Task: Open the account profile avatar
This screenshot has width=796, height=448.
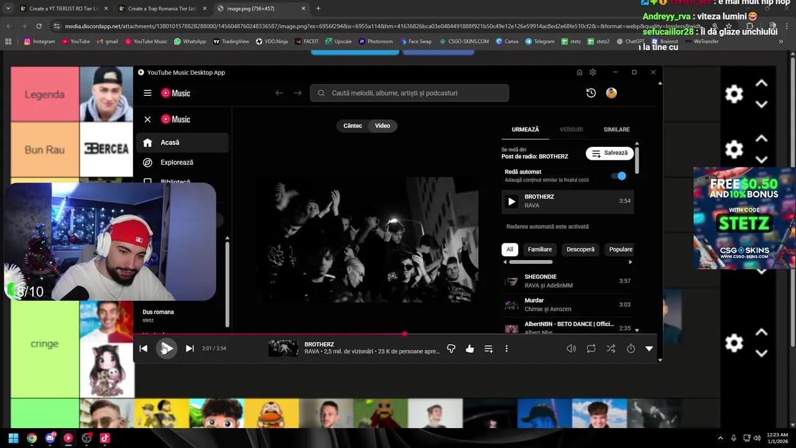Action: (x=611, y=93)
